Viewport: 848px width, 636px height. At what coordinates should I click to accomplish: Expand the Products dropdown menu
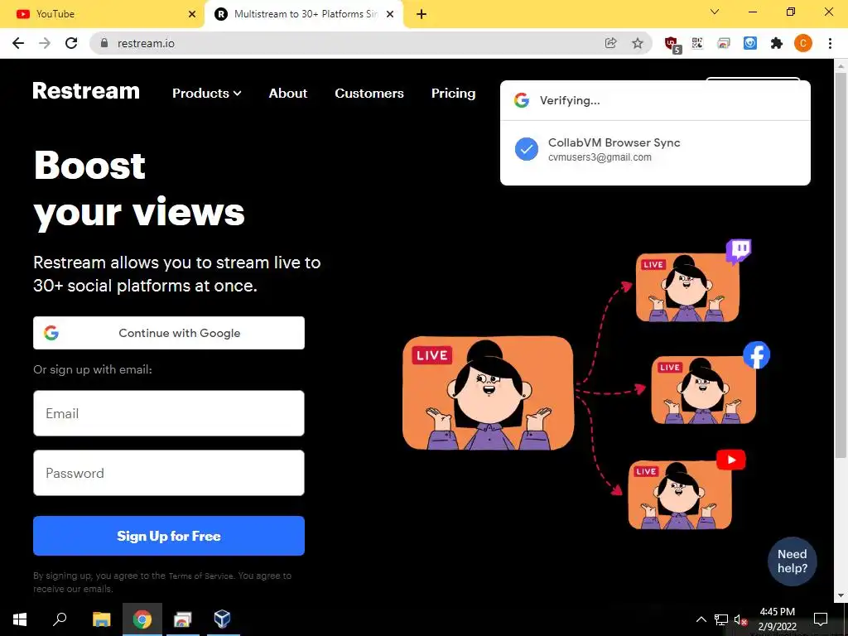[x=206, y=93]
